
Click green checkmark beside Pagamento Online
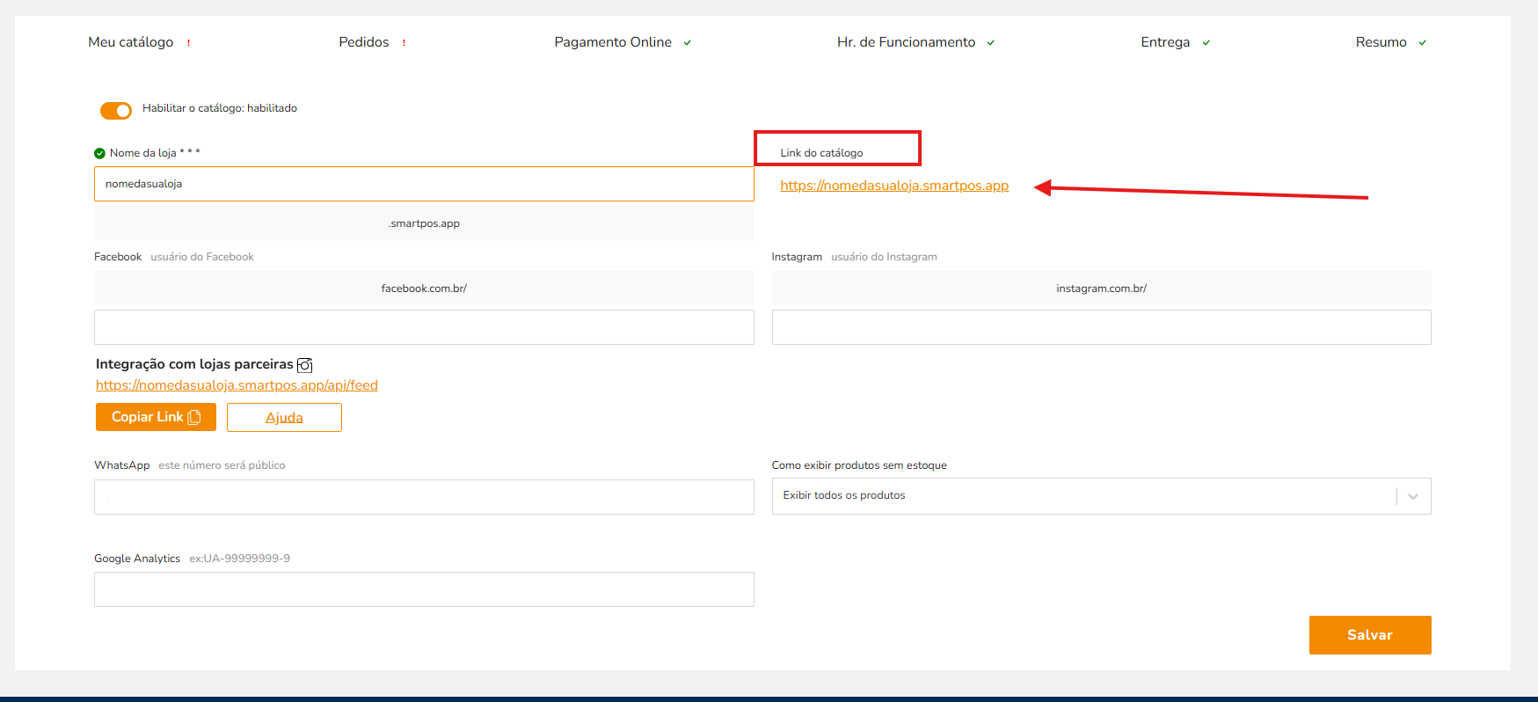click(688, 43)
